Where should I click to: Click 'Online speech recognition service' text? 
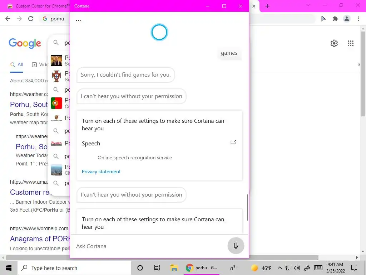(x=135, y=158)
